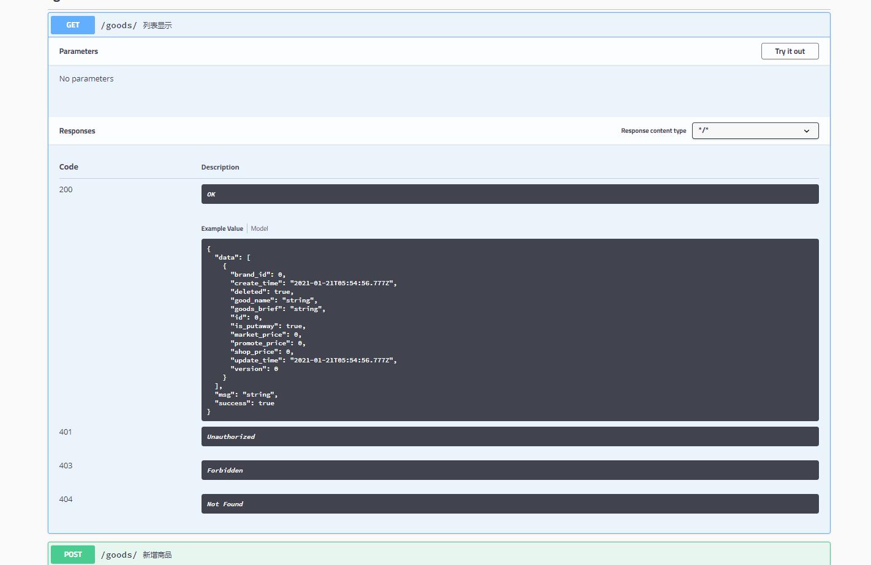Click the Parameters section heading
The width and height of the screenshot is (871, 565).
78,51
